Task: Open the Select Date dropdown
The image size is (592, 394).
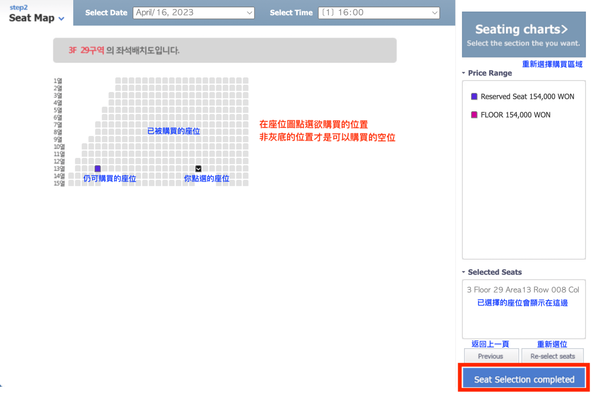Action: [193, 13]
